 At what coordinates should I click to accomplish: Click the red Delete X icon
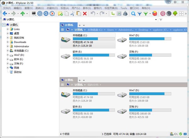pos(85,14)
